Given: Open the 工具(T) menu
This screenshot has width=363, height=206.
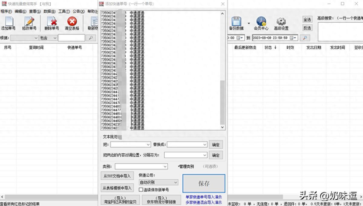Looking at the screenshot, I should [64, 11].
